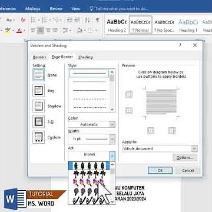Choose the None border setting

pyautogui.click(x=39, y=75)
